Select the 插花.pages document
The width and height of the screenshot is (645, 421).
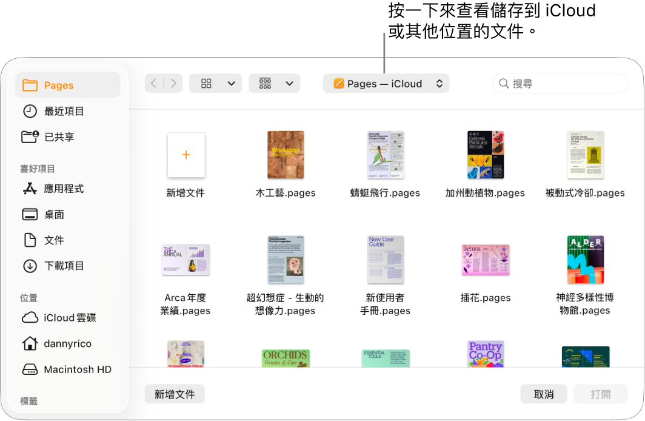486,260
